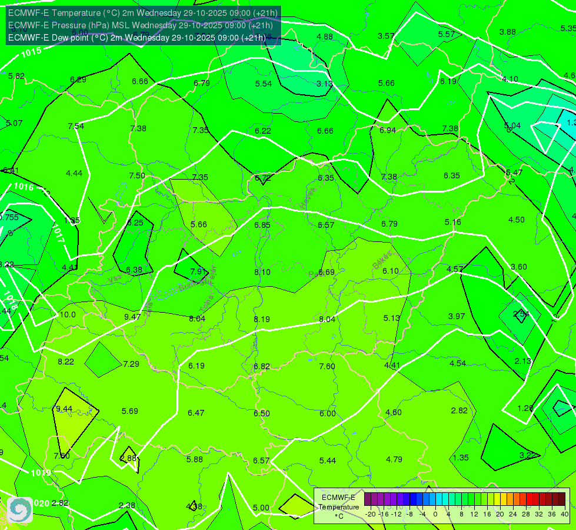This screenshot has height=530, width=576.
Task: Click the Heves county label
Action: (x=308, y=198)
